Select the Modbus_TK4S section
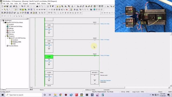Viewport: 172px width, 97px height. [x=17, y=42]
